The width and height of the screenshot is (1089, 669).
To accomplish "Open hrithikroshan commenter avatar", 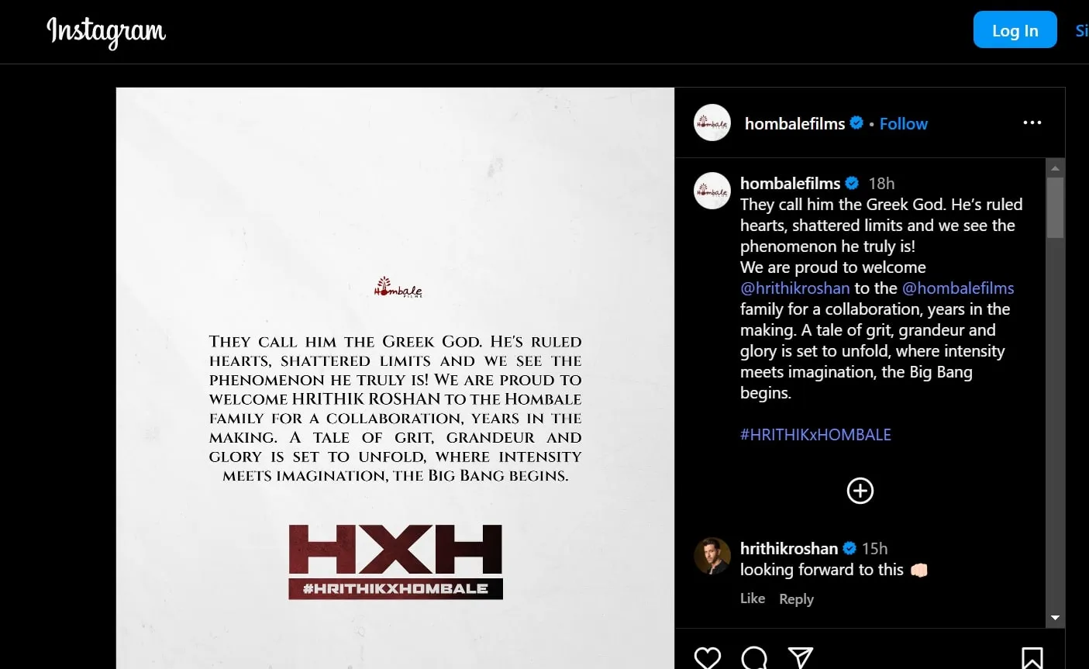I will click(712, 556).
